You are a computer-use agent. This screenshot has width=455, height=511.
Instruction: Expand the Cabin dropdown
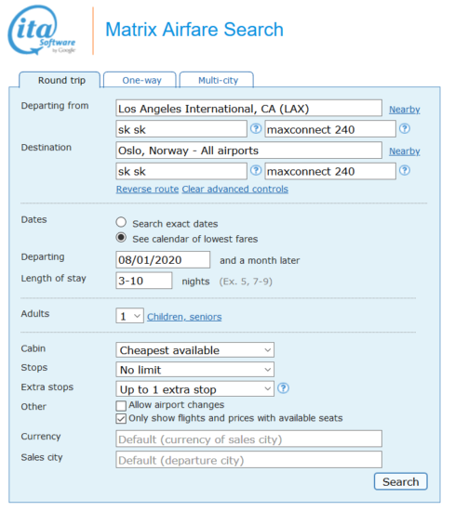pos(194,350)
